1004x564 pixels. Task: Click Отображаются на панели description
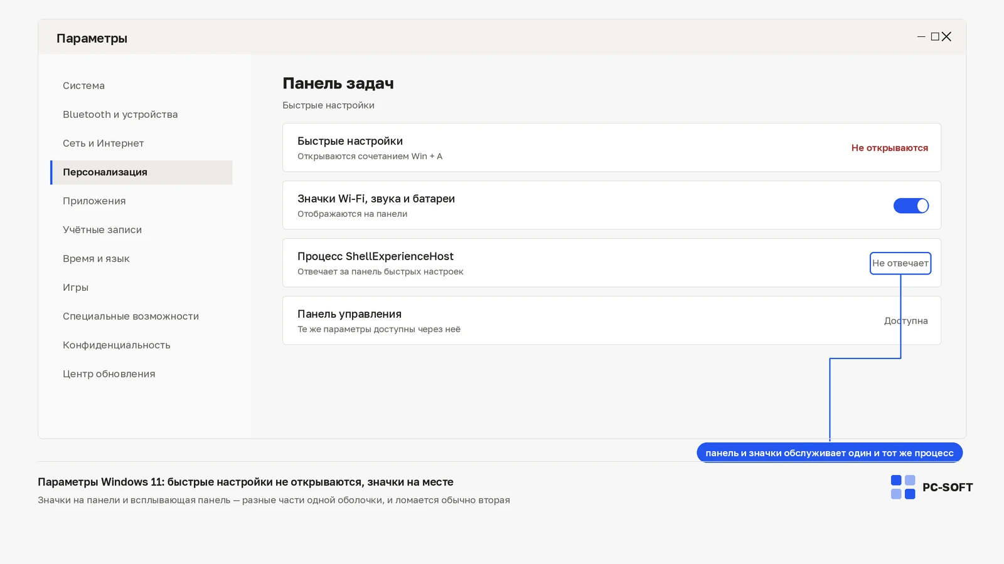352,214
